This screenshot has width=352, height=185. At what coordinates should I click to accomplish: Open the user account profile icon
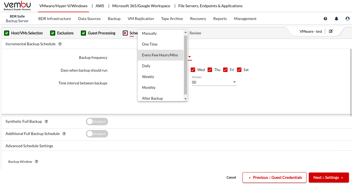(x=348, y=19)
